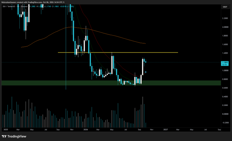
Task: Click the 0.2000 price axis label
Action: coord(225,105)
